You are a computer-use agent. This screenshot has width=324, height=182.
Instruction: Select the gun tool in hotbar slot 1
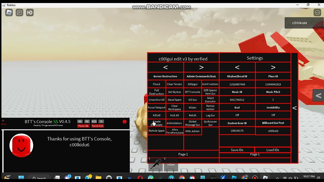[x=155, y=164]
